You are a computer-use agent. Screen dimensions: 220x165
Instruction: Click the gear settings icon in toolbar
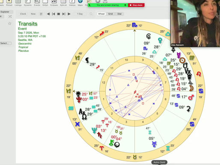point(98,1)
